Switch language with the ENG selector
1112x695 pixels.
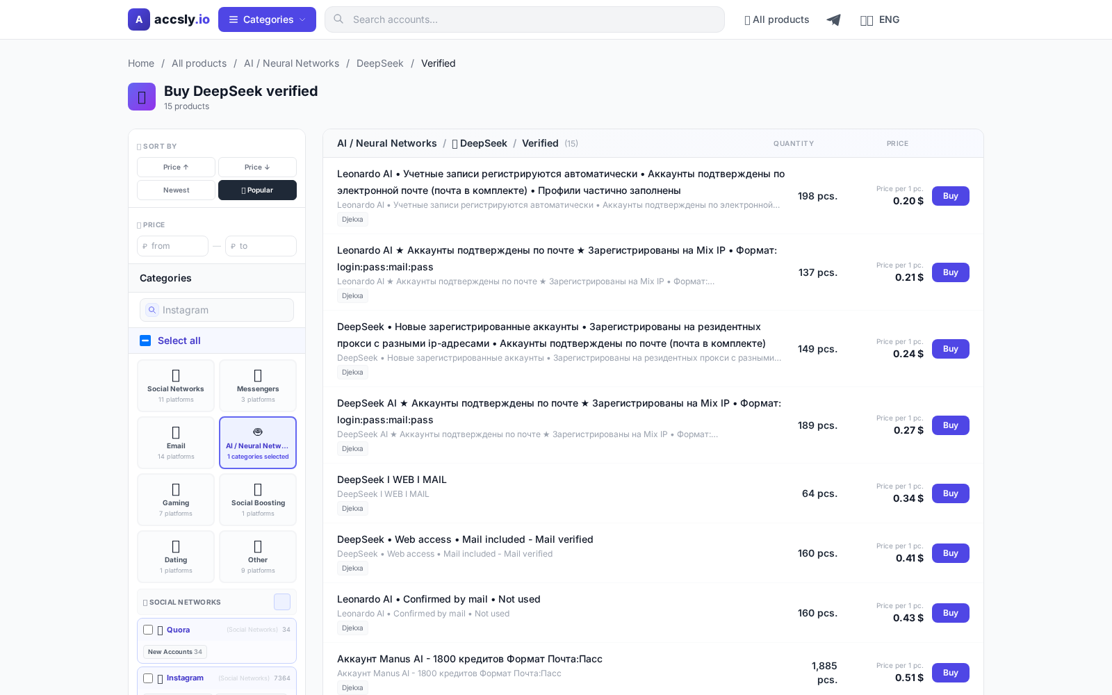coord(880,19)
